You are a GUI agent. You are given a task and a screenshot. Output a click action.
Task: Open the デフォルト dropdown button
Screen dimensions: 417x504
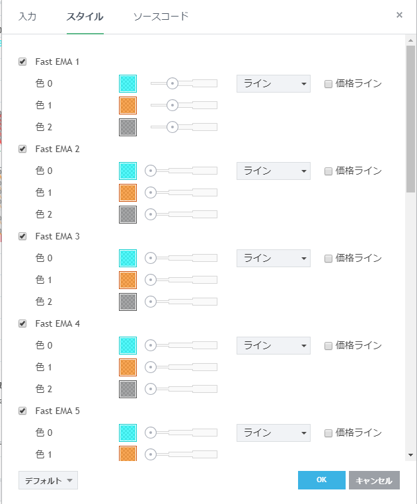coord(48,481)
